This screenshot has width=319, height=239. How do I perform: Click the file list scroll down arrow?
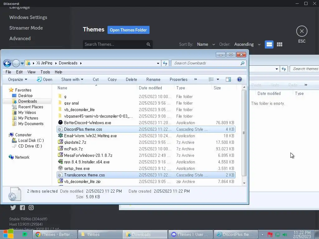[x=244, y=183]
